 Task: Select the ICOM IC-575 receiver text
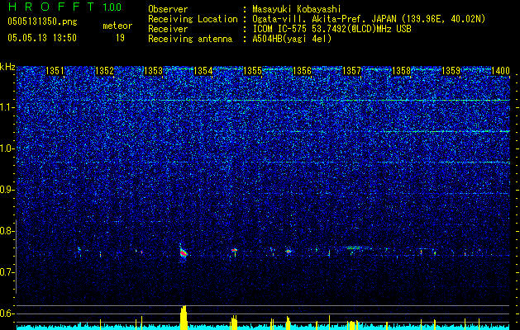coord(332,29)
